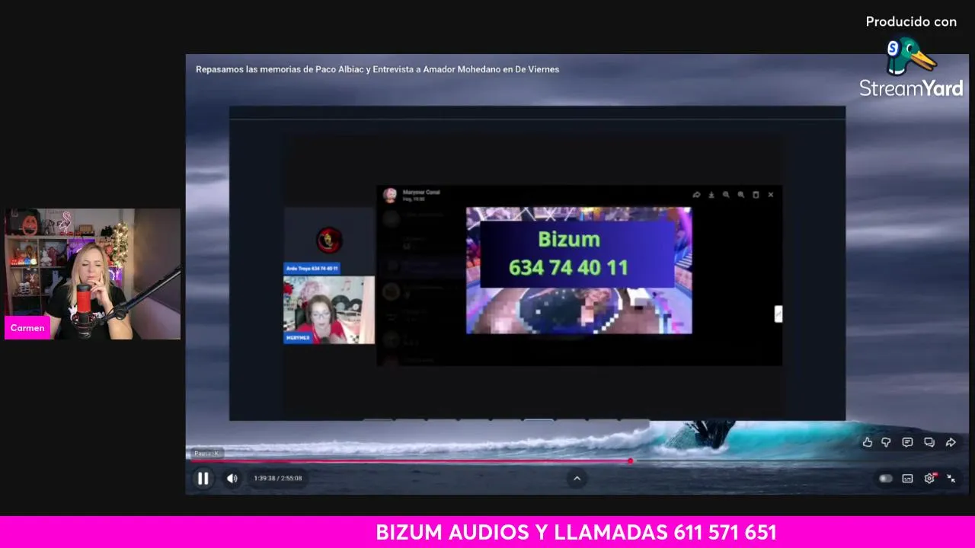Viewport: 975px width, 548px height.
Task: Toggle subtitles closed captions
Action: (908, 479)
